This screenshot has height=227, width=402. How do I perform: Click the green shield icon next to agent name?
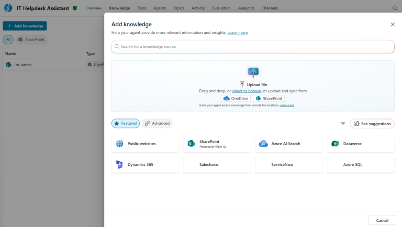(x=75, y=8)
